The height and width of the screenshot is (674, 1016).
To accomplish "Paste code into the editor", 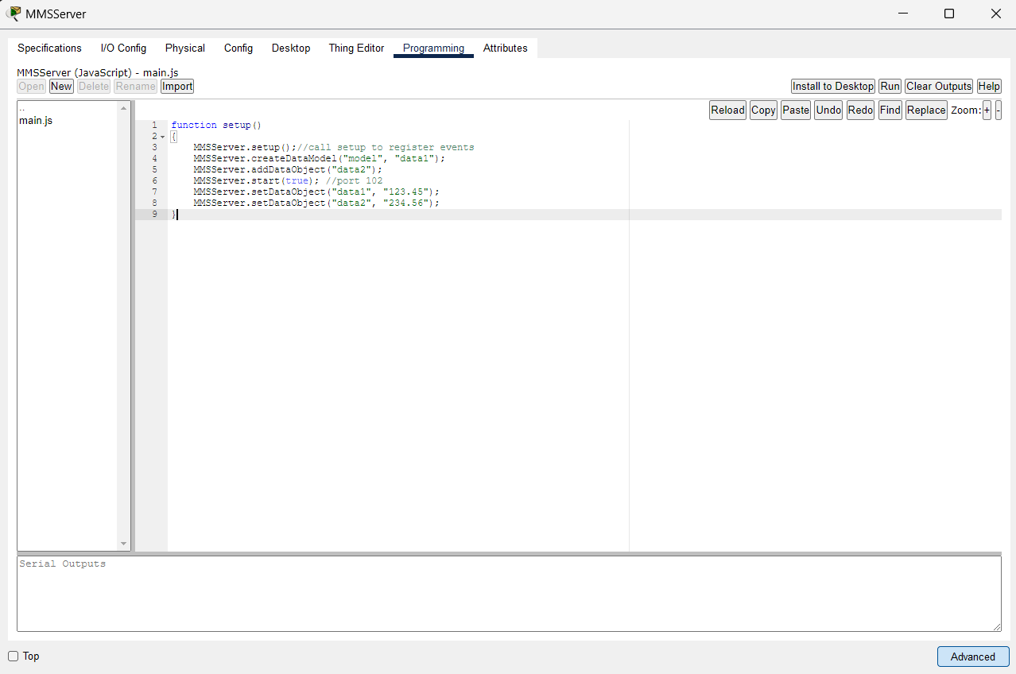I will (x=795, y=110).
